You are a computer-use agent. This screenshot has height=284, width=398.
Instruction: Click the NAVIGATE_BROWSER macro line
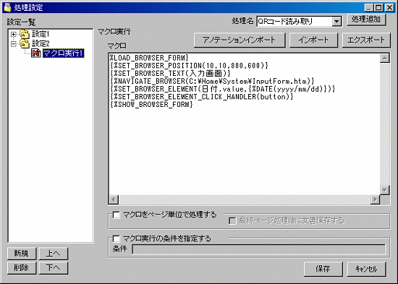click(x=212, y=81)
